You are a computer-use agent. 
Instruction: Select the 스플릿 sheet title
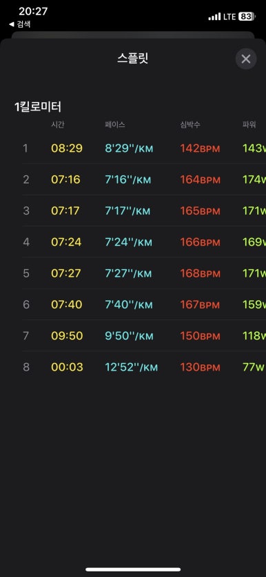132,59
